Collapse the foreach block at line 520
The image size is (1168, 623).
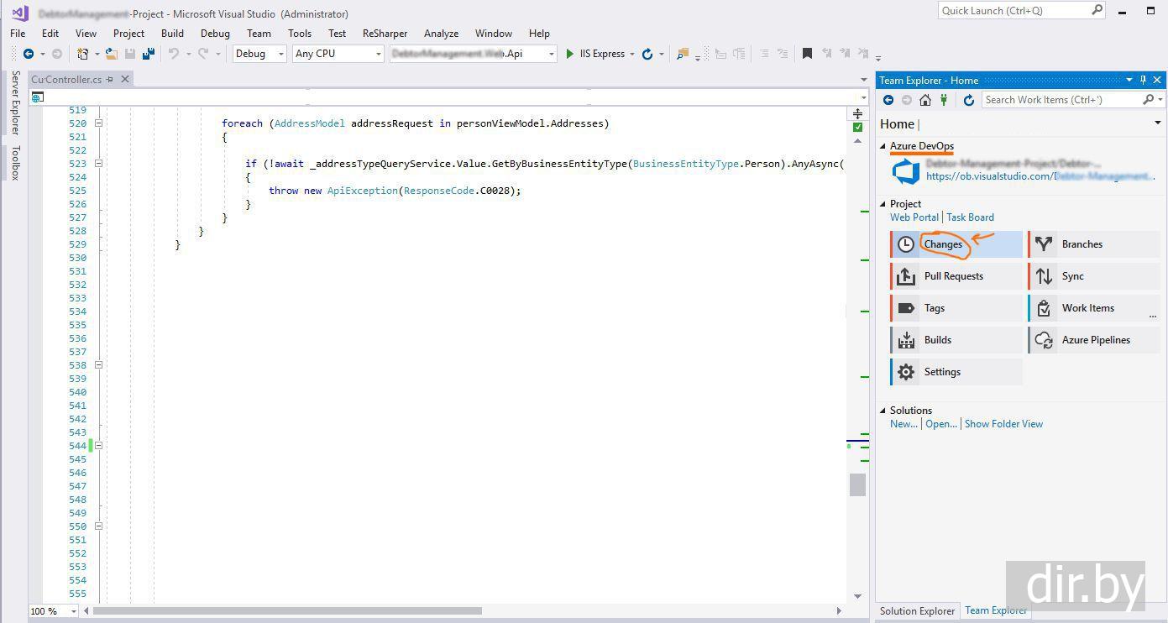pos(98,123)
